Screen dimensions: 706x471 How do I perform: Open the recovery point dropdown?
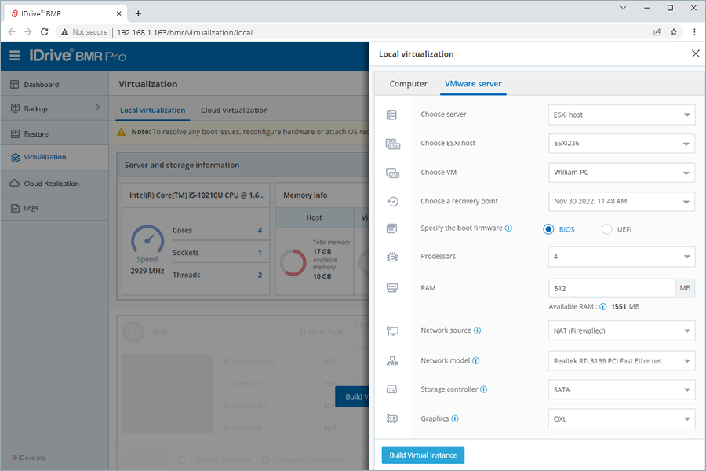[x=621, y=202]
